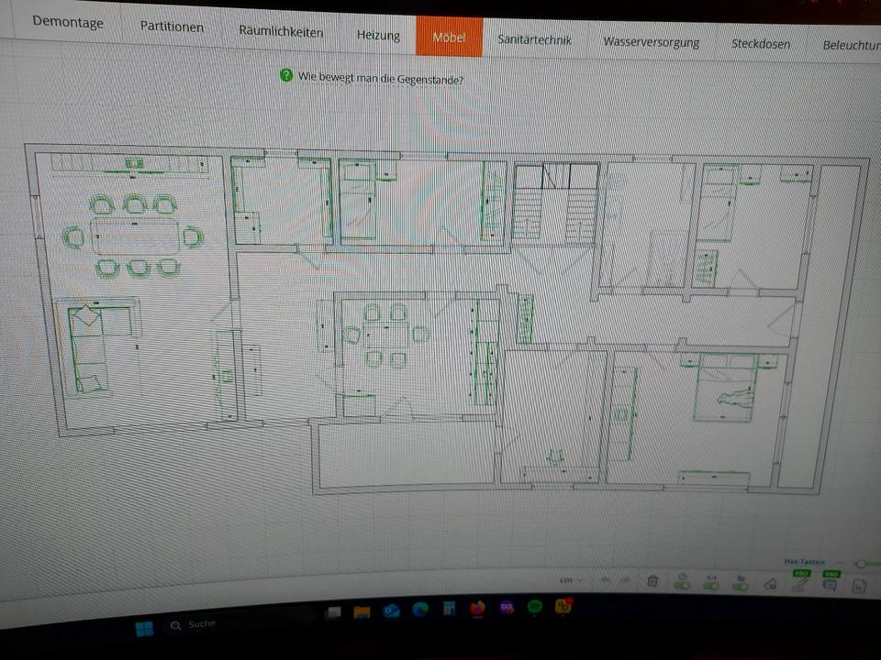Open Firefox from the taskbar

coord(476,608)
